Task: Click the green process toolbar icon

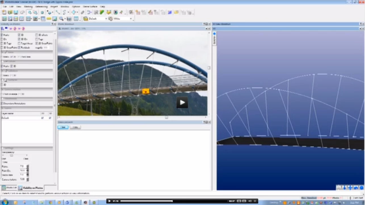Action: [102, 12]
